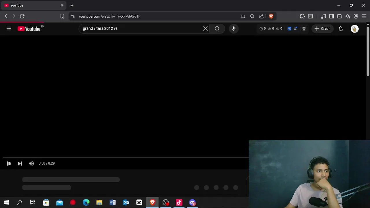This screenshot has width=370, height=208.
Task: Click the browser address bar URL
Action: 109,16
